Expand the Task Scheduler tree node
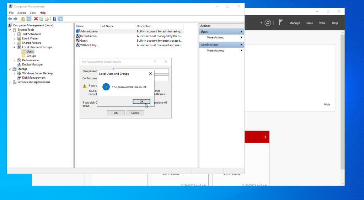The image size is (364, 200). click(14, 34)
